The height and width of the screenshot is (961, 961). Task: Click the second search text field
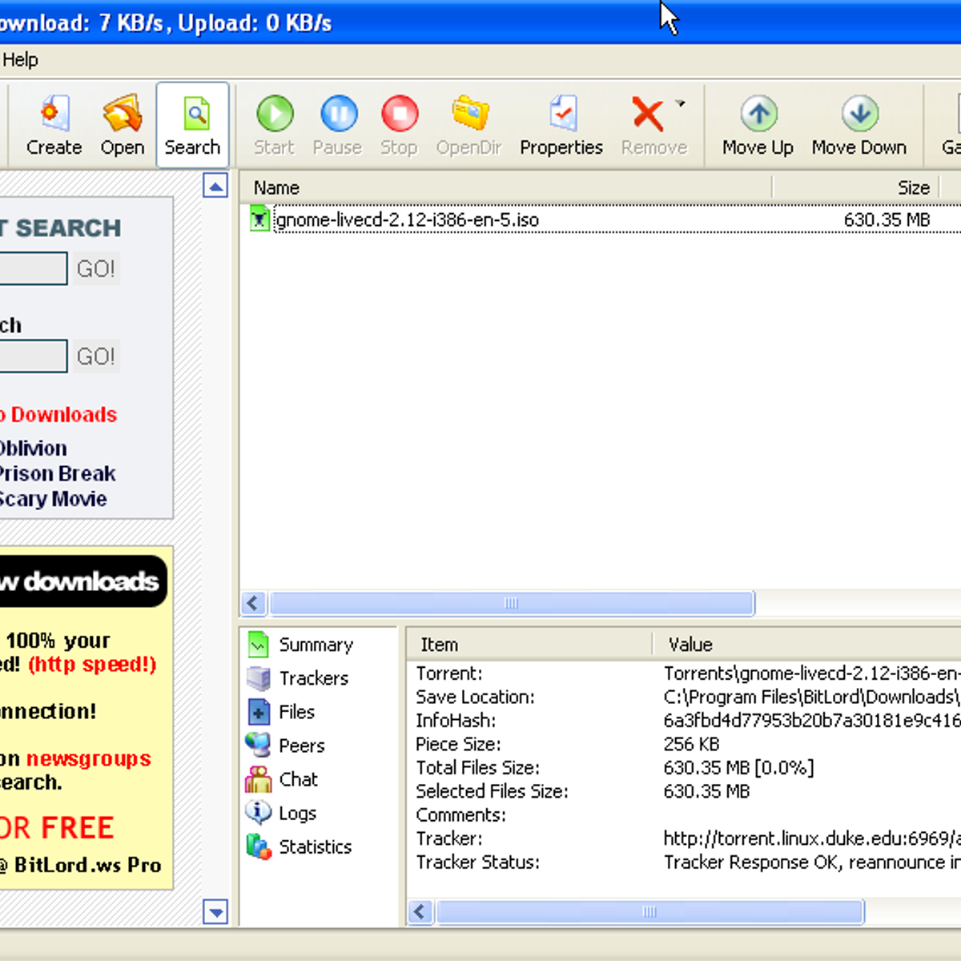(33, 356)
